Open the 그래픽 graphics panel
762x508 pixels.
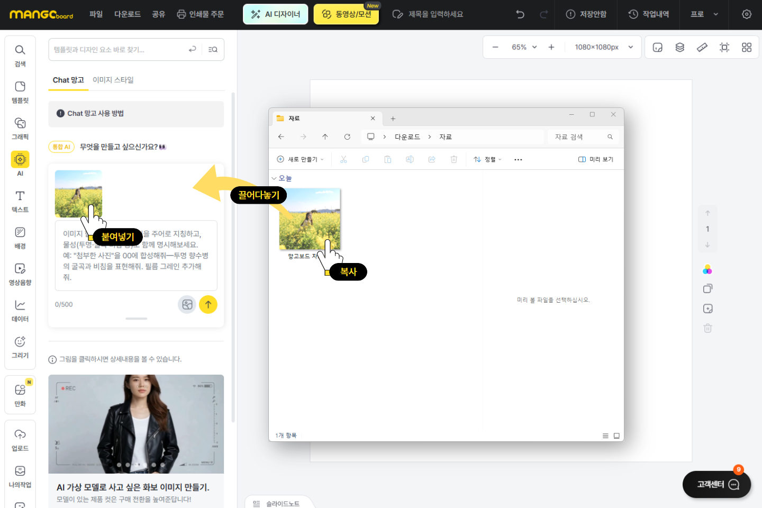[x=20, y=129]
